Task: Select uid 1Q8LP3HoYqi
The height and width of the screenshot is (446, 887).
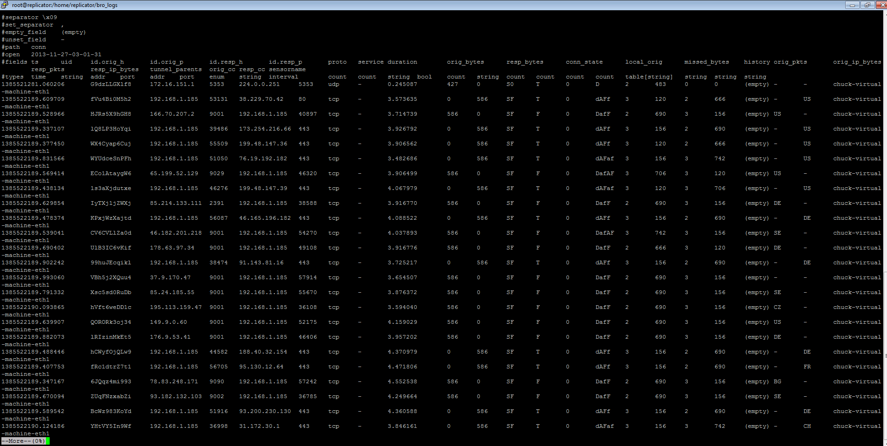Action: click(x=111, y=129)
